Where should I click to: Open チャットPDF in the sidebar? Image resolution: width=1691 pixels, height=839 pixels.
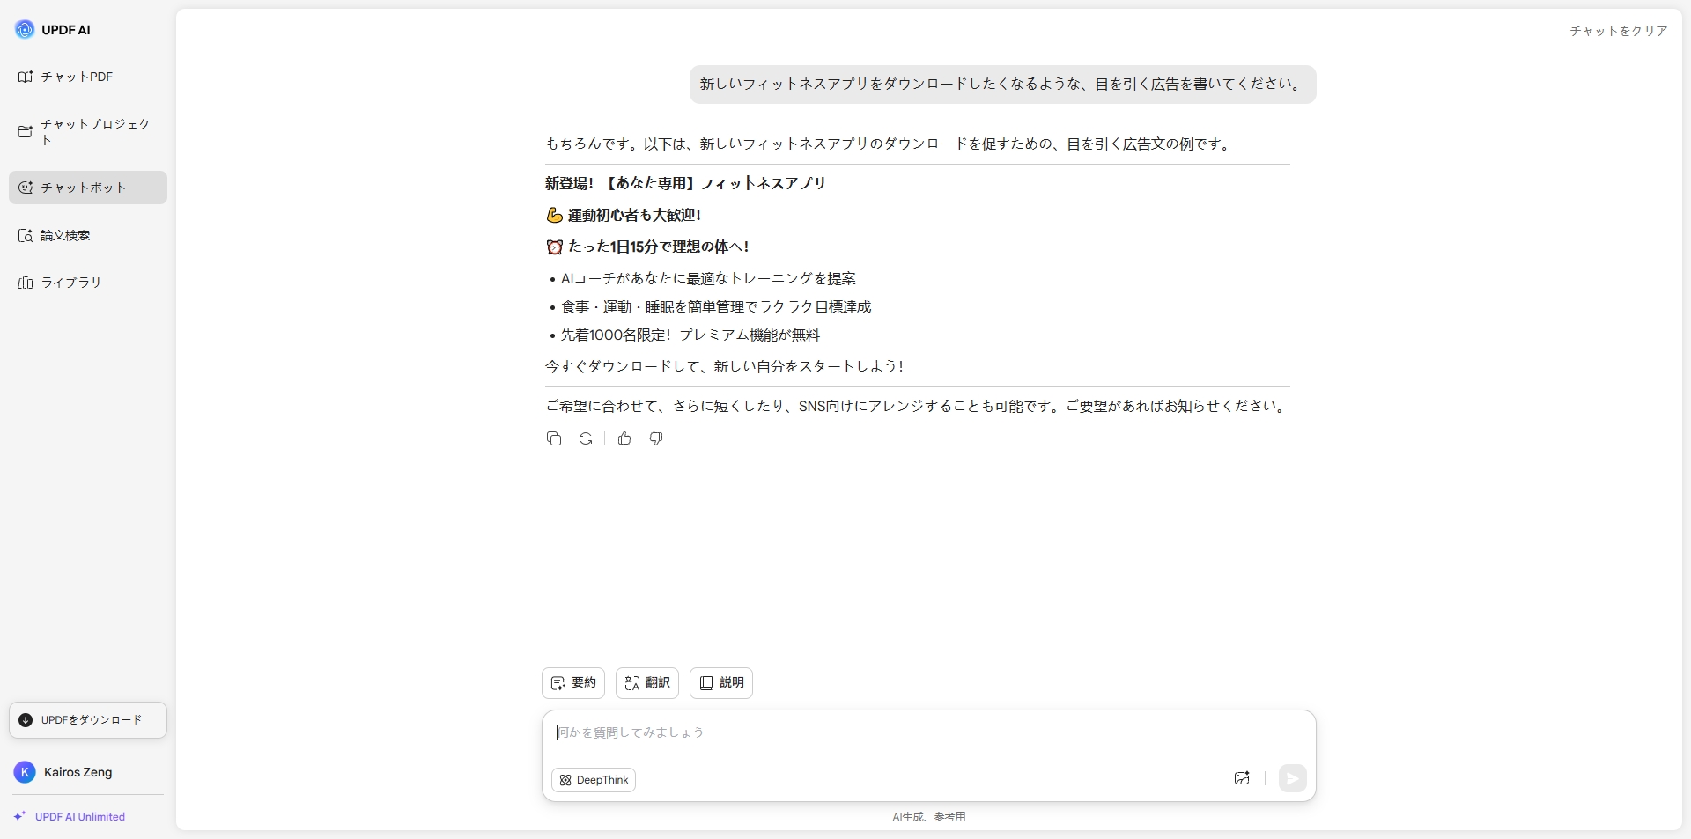88,77
